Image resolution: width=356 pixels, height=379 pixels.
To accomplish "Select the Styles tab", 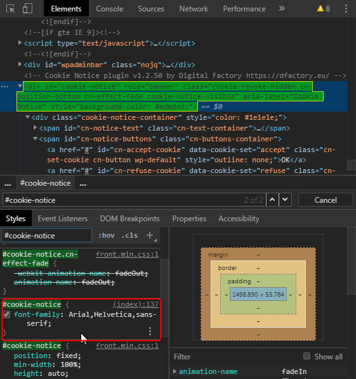I will click(x=16, y=219).
